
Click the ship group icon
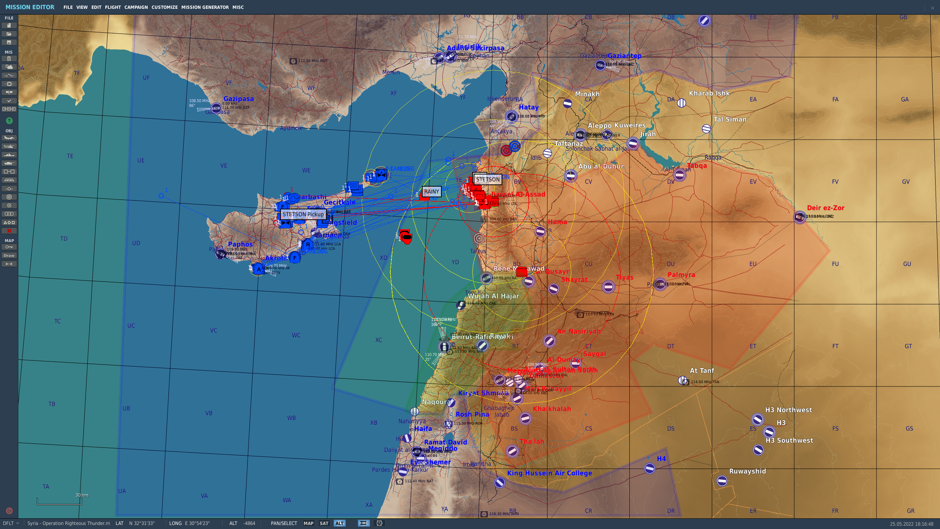tap(9, 155)
